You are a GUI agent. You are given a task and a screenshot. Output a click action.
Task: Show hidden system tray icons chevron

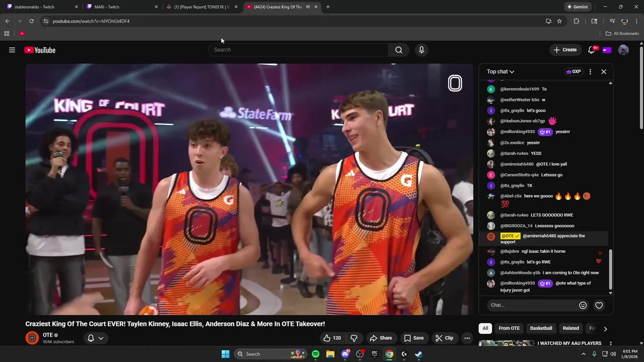(584, 354)
